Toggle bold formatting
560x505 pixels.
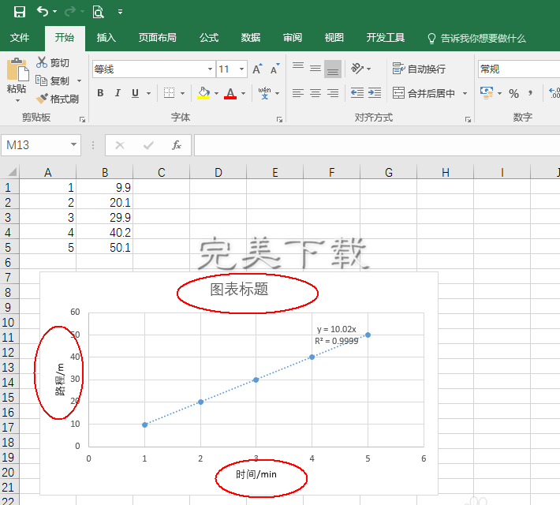100,93
